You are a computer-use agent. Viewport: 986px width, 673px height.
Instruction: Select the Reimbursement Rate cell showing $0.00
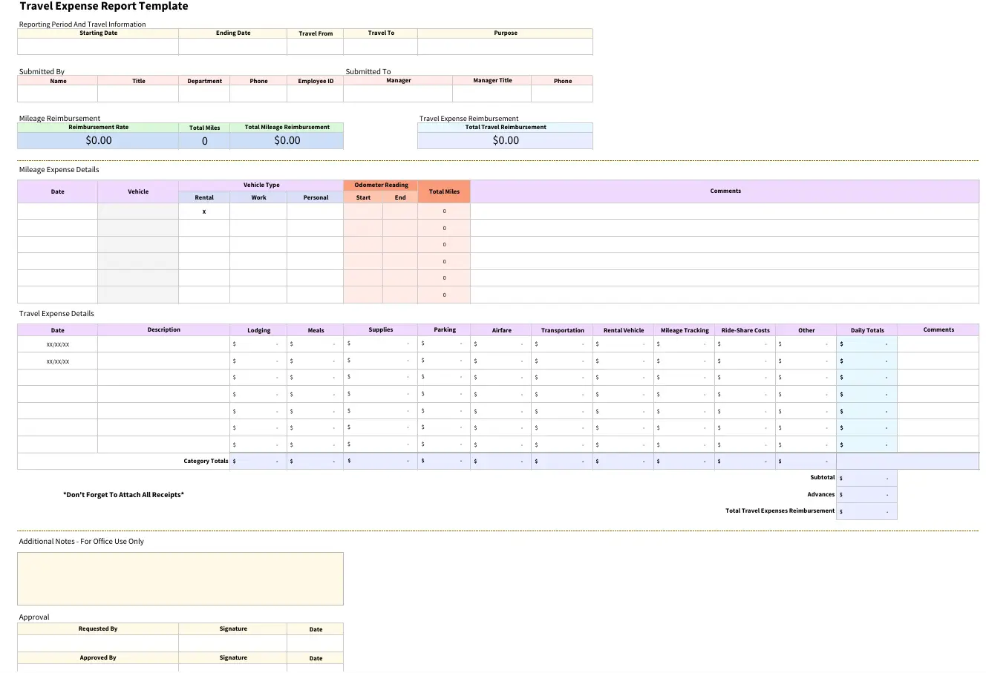pyautogui.click(x=97, y=139)
